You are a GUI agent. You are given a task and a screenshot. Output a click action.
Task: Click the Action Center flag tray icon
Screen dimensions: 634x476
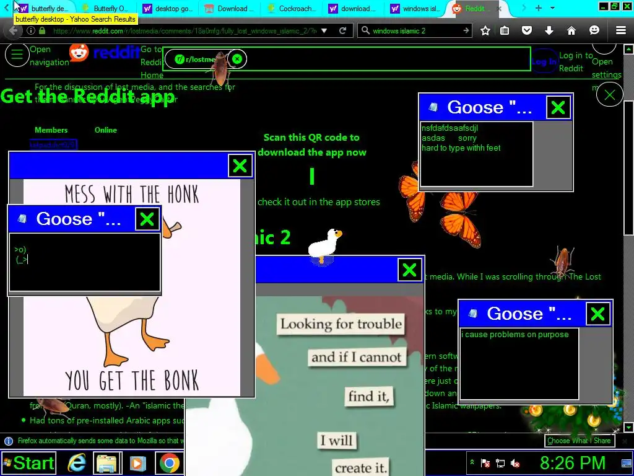tap(485, 463)
